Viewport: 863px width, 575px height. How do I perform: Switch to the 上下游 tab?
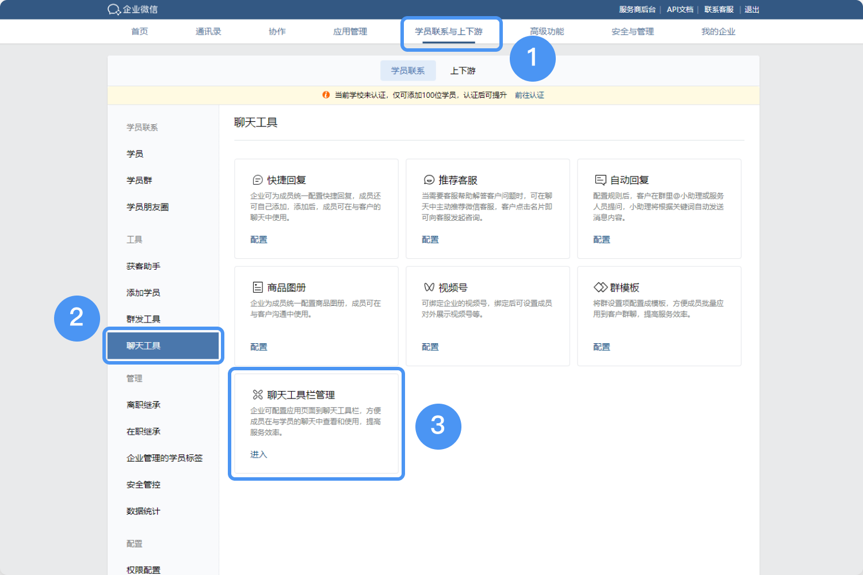pos(464,70)
